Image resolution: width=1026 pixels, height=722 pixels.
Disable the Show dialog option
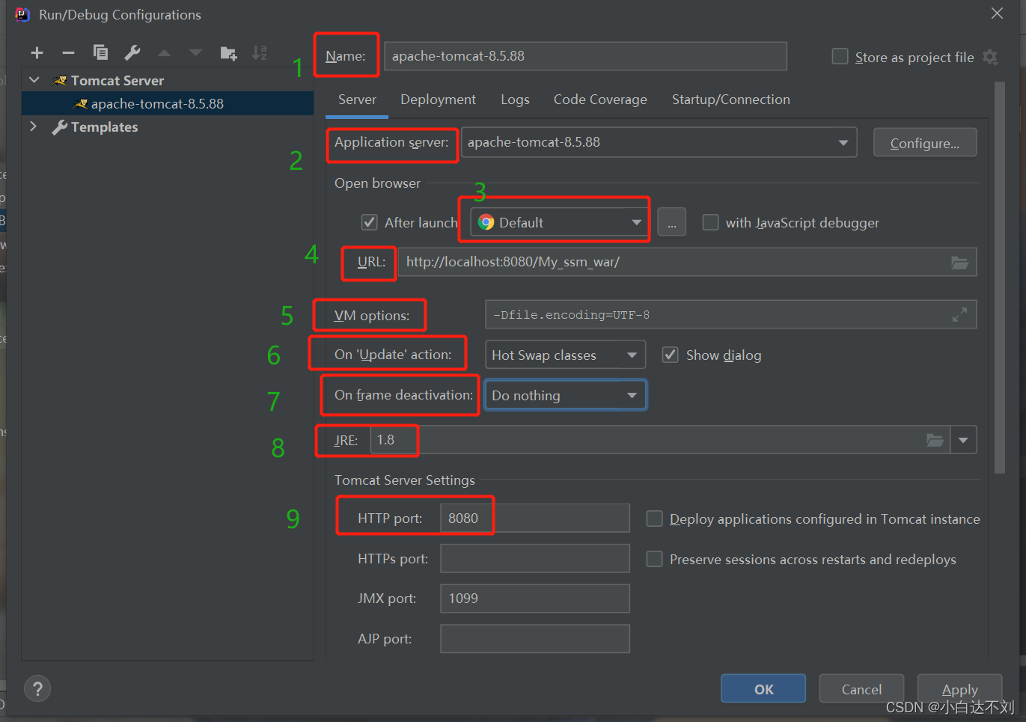670,355
